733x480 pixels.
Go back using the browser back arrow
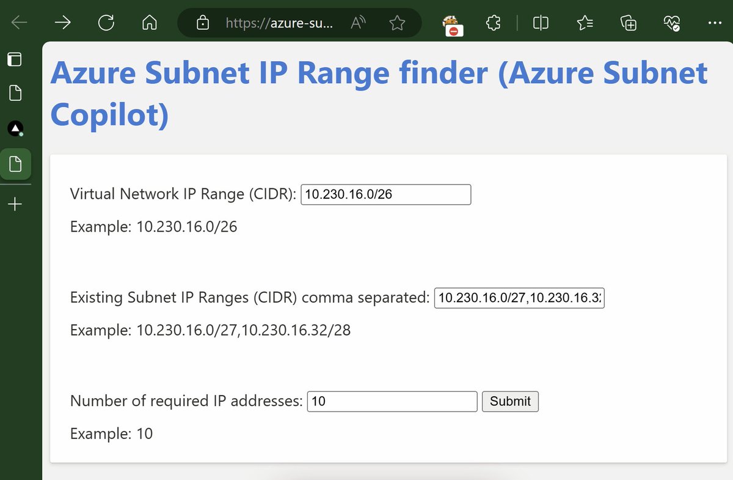click(x=20, y=23)
